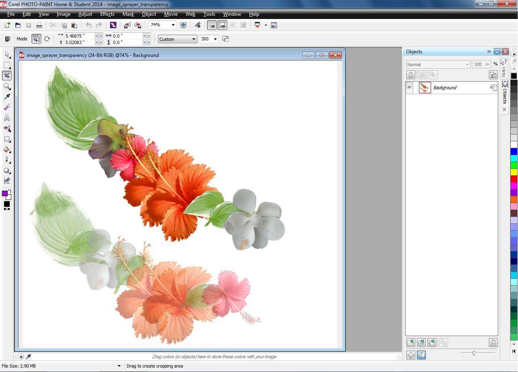This screenshot has height=372, width=518.
Task: Choose the Red-eye removal tool
Action: tap(7, 128)
